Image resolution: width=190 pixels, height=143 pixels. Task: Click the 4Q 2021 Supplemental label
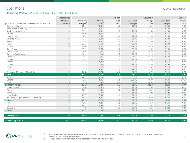[174, 9]
